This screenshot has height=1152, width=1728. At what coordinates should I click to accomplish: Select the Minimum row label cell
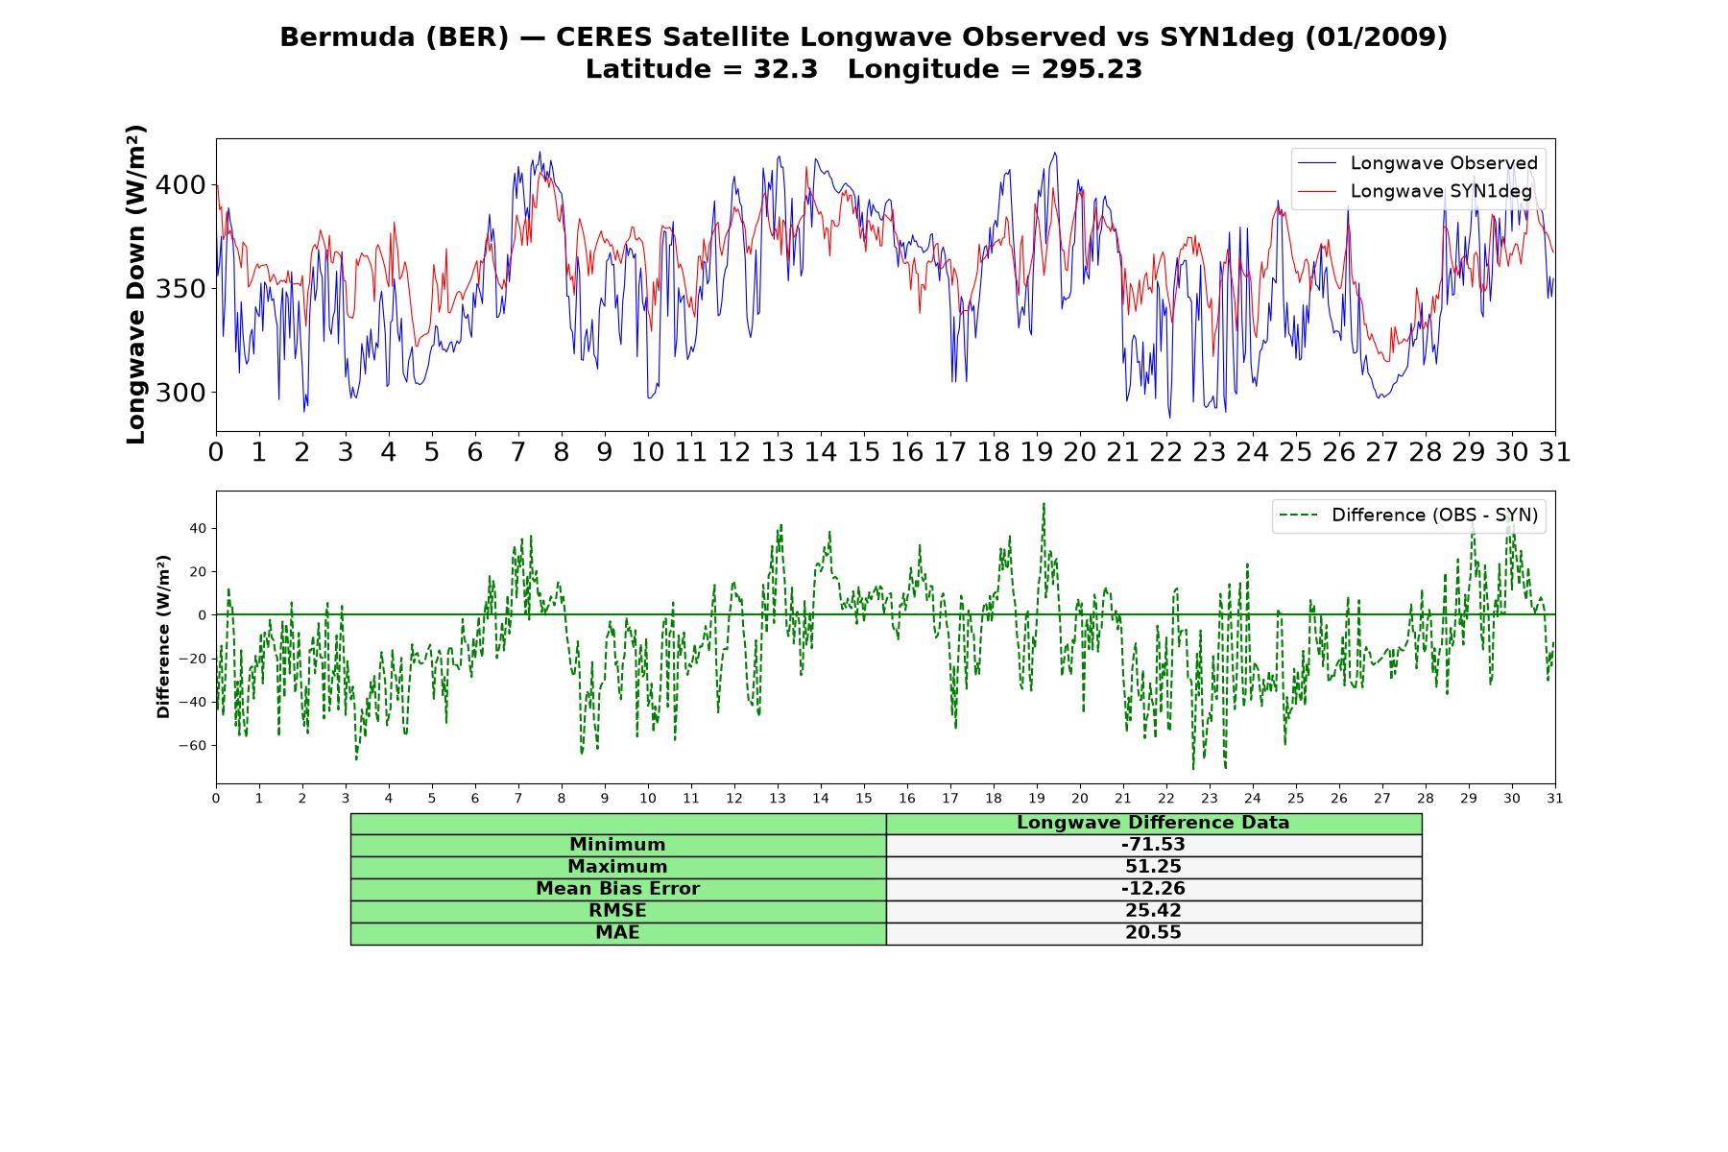[x=618, y=845]
